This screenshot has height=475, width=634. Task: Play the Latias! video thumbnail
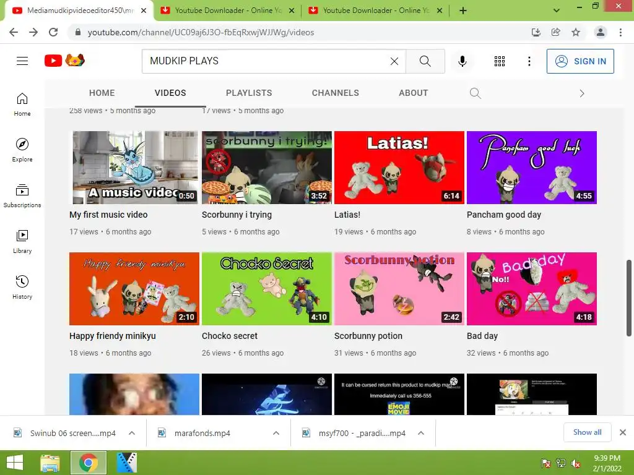(x=399, y=168)
